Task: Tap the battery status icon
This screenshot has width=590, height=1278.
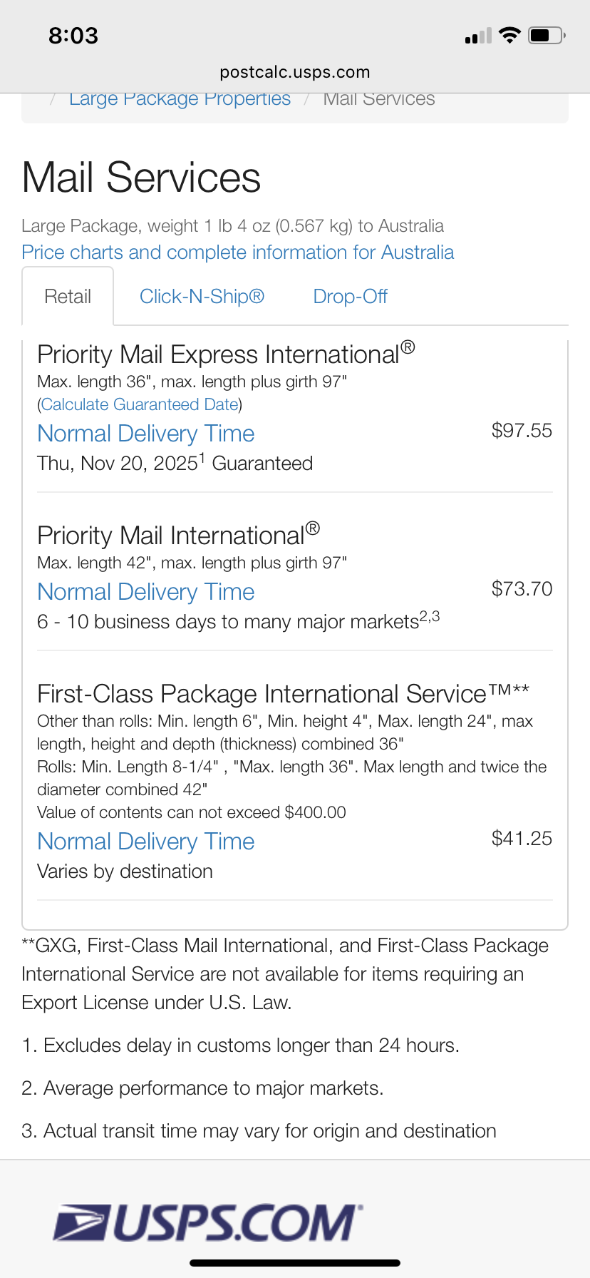Action: click(x=547, y=36)
